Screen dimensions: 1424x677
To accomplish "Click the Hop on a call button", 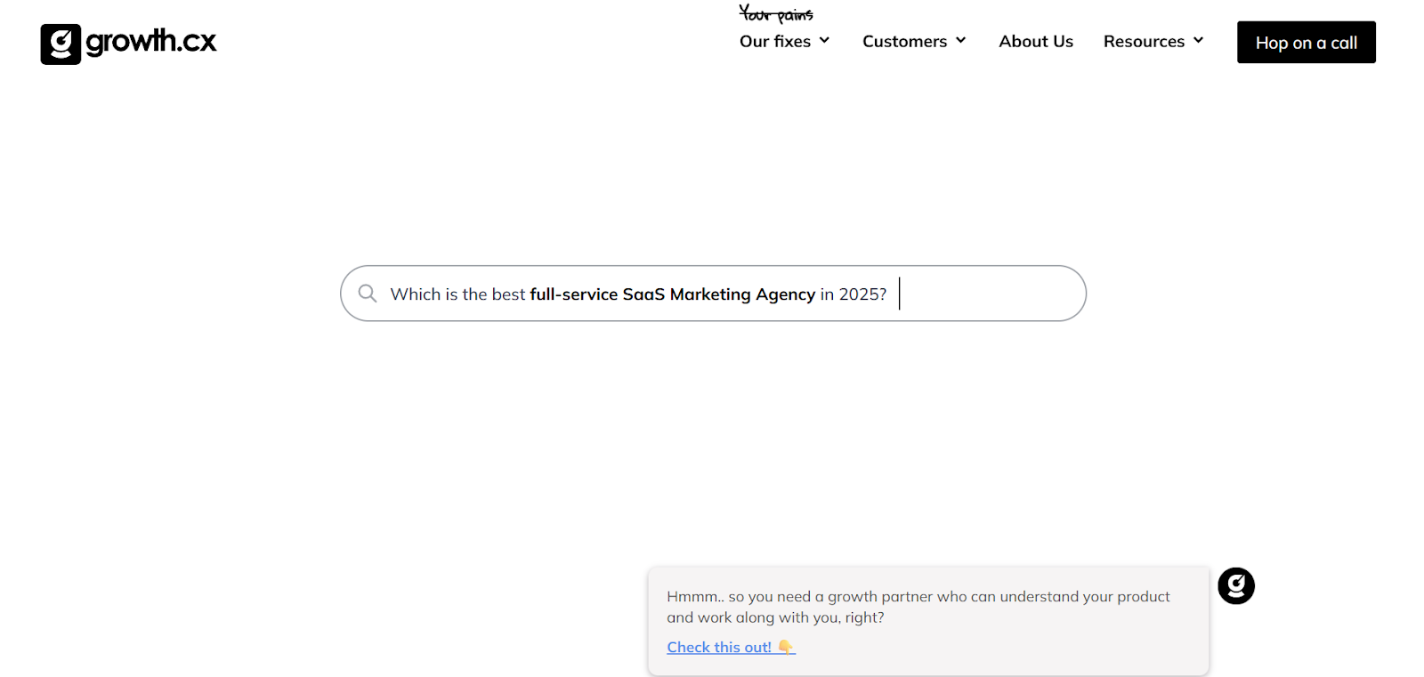I will pyautogui.click(x=1306, y=42).
